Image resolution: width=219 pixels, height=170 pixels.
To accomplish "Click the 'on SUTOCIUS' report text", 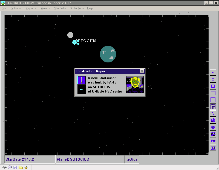I will 99,87.
